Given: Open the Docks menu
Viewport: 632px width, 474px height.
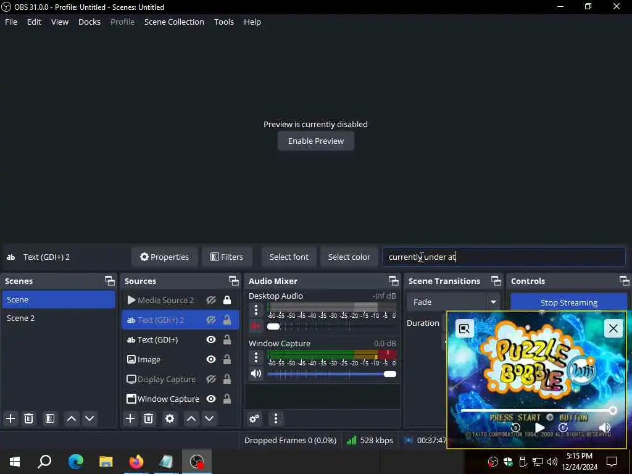Looking at the screenshot, I should click(x=89, y=22).
